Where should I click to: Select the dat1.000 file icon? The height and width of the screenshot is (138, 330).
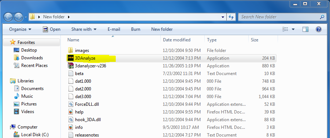tap(71, 81)
